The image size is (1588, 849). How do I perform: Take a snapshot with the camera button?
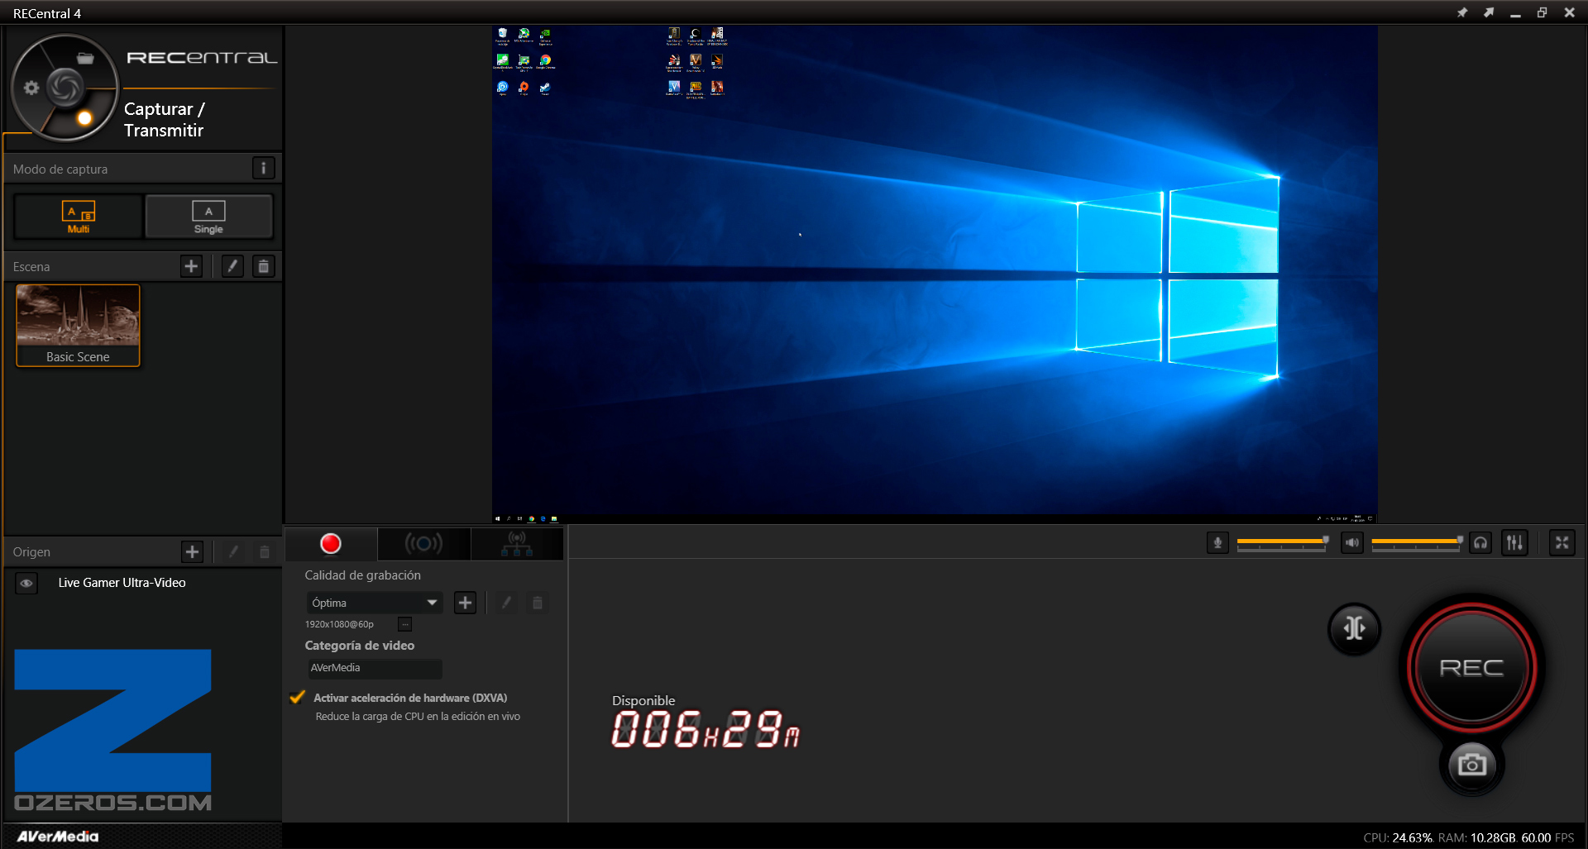(x=1471, y=765)
